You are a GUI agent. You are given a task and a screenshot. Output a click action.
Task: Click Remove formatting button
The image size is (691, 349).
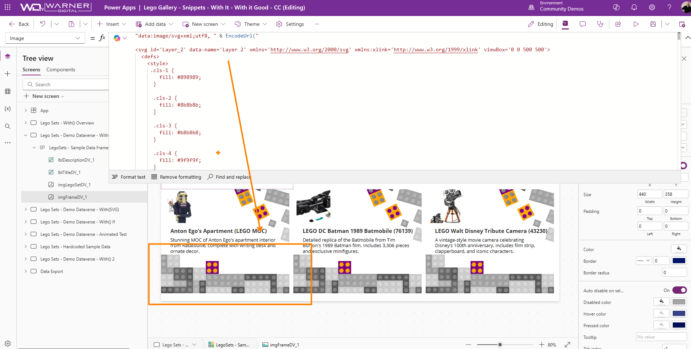point(176,177)
